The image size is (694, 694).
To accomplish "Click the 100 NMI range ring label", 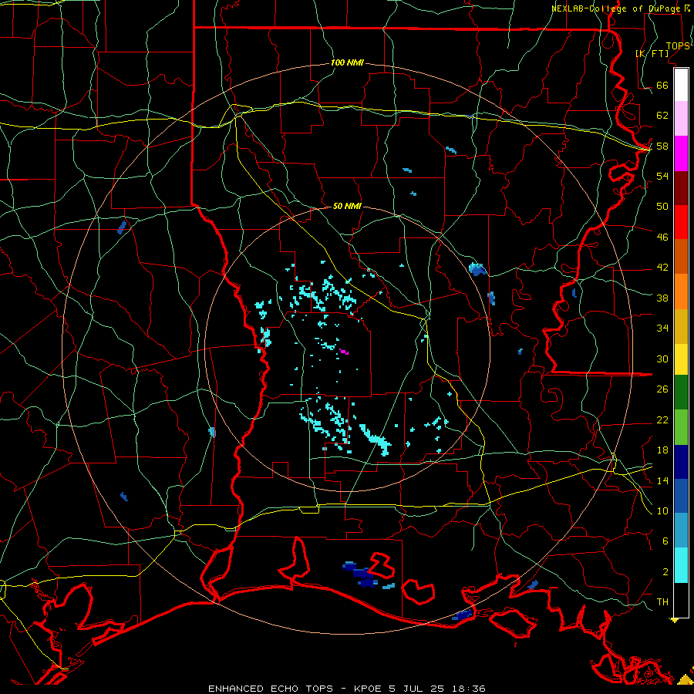I will click(x=347, y=62).
